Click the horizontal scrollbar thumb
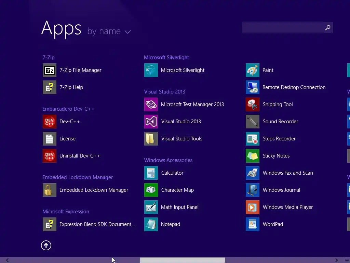This screenshot has width=350, height=263. click(x=182, y=260)
